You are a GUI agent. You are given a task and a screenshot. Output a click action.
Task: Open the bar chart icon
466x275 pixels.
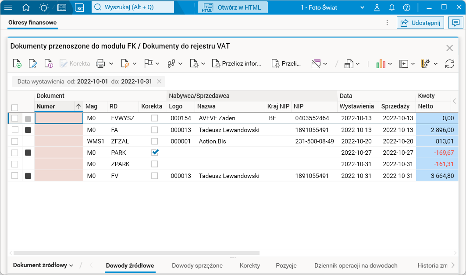coord(381,64)
